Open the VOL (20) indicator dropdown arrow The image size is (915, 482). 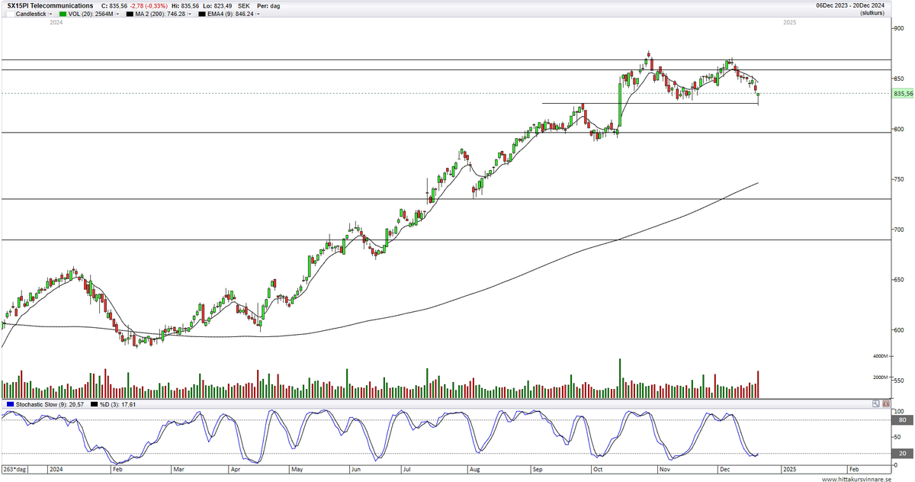(x=117, y=14)
